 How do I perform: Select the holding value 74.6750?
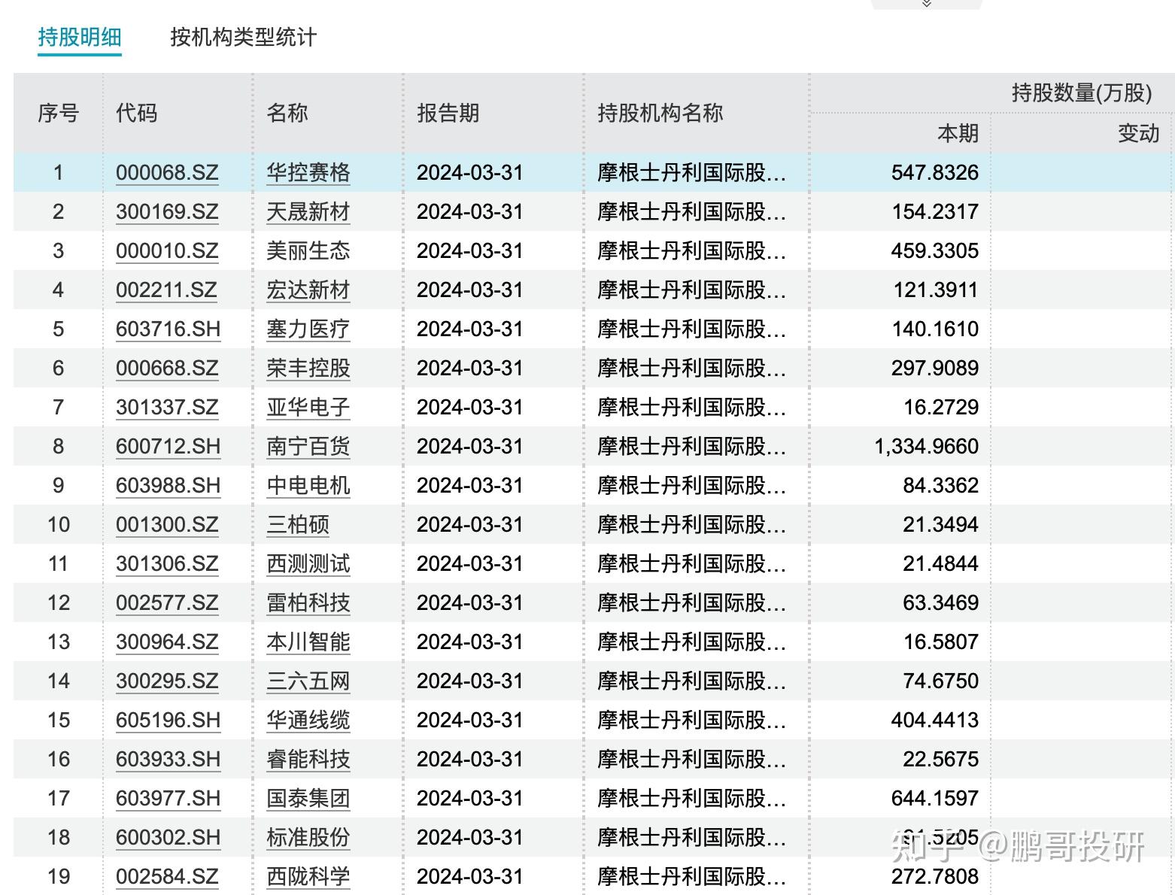tap(941, 681)
